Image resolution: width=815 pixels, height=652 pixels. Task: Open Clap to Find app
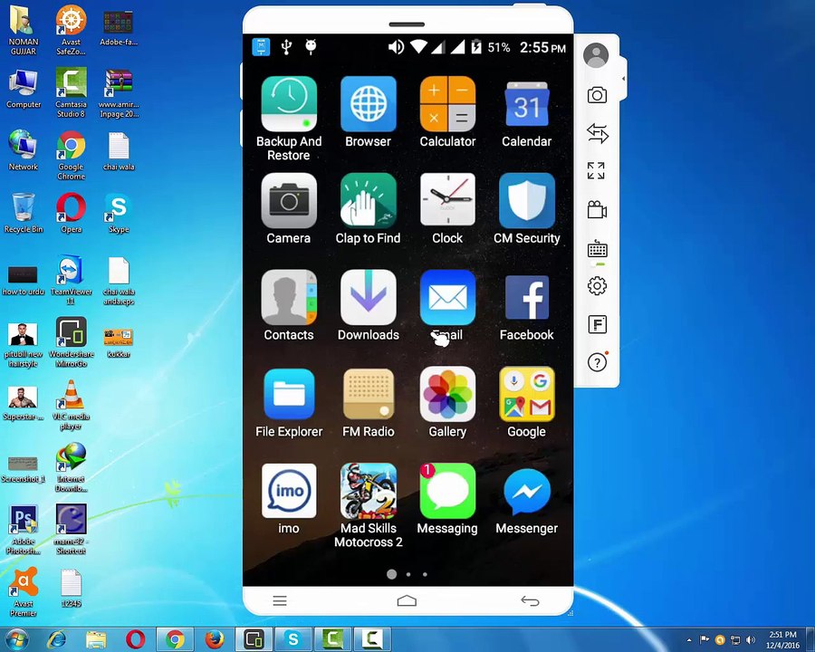[x=368, y=201]
